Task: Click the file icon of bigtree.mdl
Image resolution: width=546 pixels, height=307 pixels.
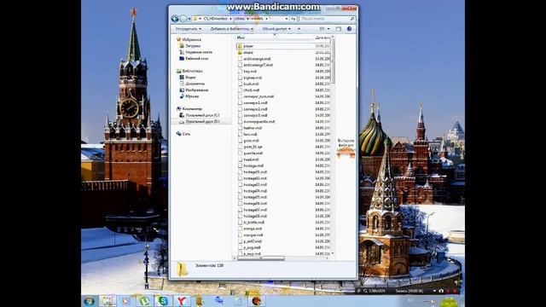Action: pos(240,78)
